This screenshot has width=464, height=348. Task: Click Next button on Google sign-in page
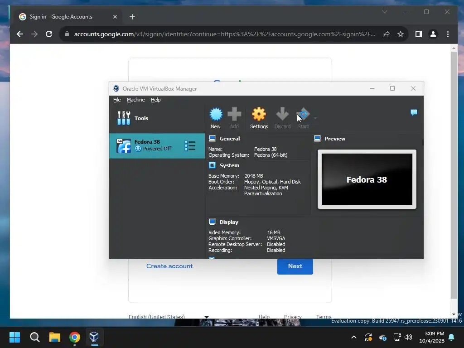[295, 266]
